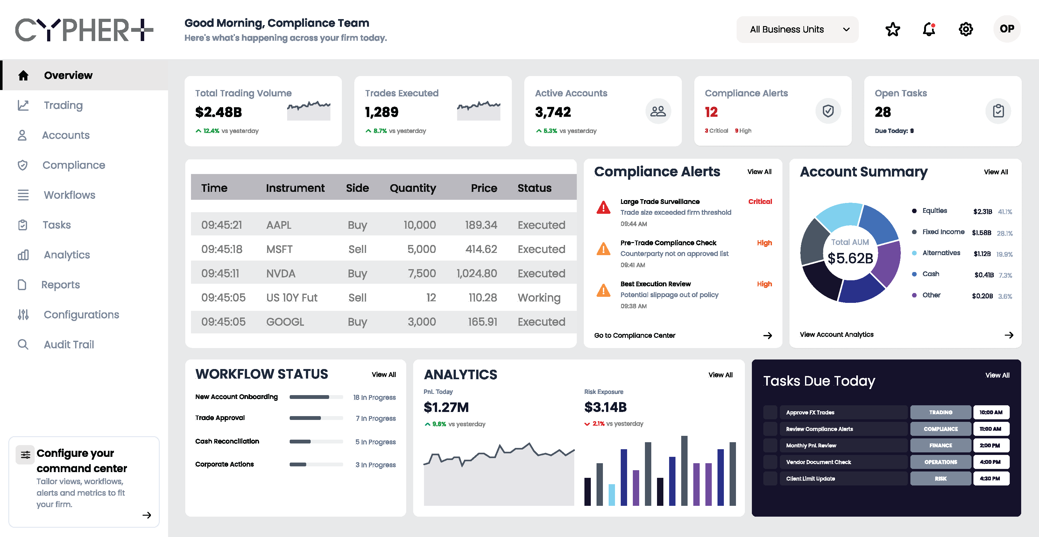Click the AAPL trade row

[x=384, y=224]
